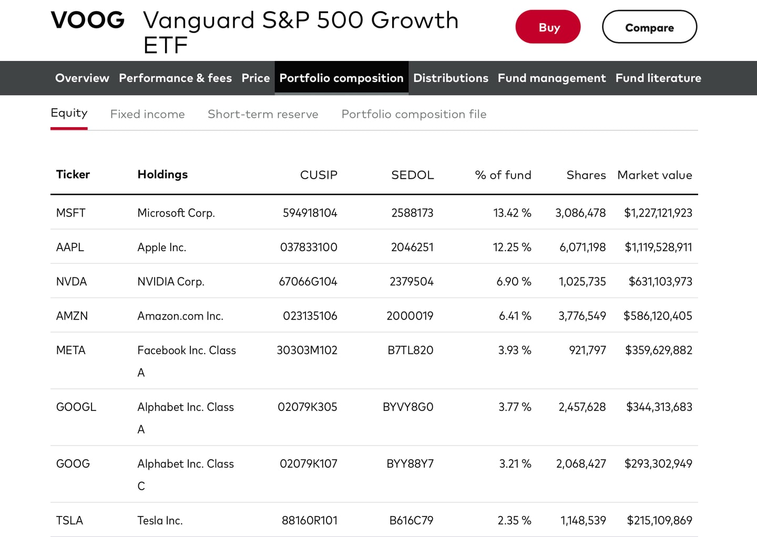Go to Fund management

click(x=551, y=78)
